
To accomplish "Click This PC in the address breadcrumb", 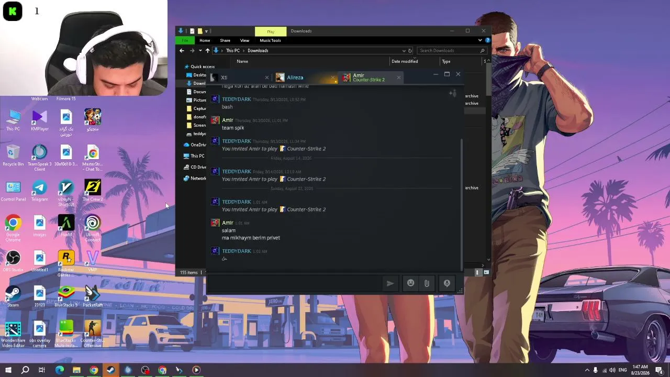I will pos(233,51).
